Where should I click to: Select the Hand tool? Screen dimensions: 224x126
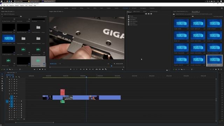(2, 88)
